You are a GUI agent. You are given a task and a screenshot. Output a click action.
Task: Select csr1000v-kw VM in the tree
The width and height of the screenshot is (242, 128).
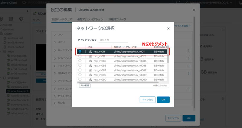point(19,82)
